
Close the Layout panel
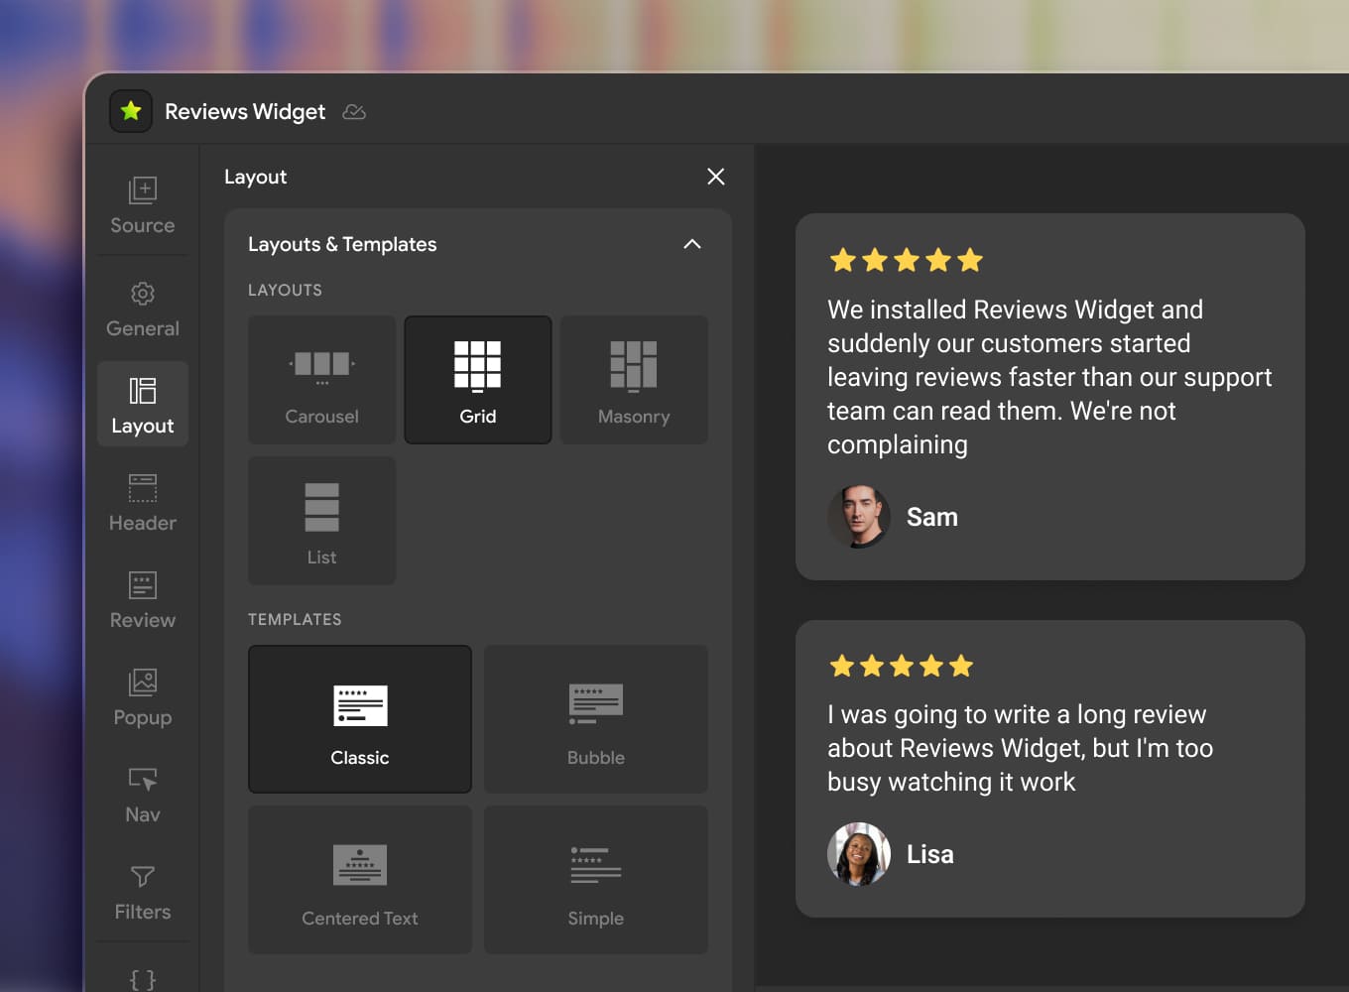point(716,177)
